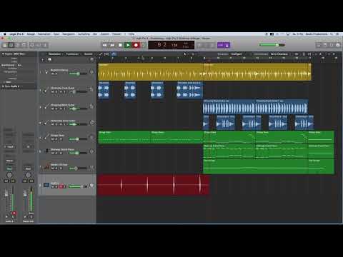The width and height of the screenshot is (343, 257).
Task: Select the long yellow audio region at bar 1
Action: click(151, 71)
